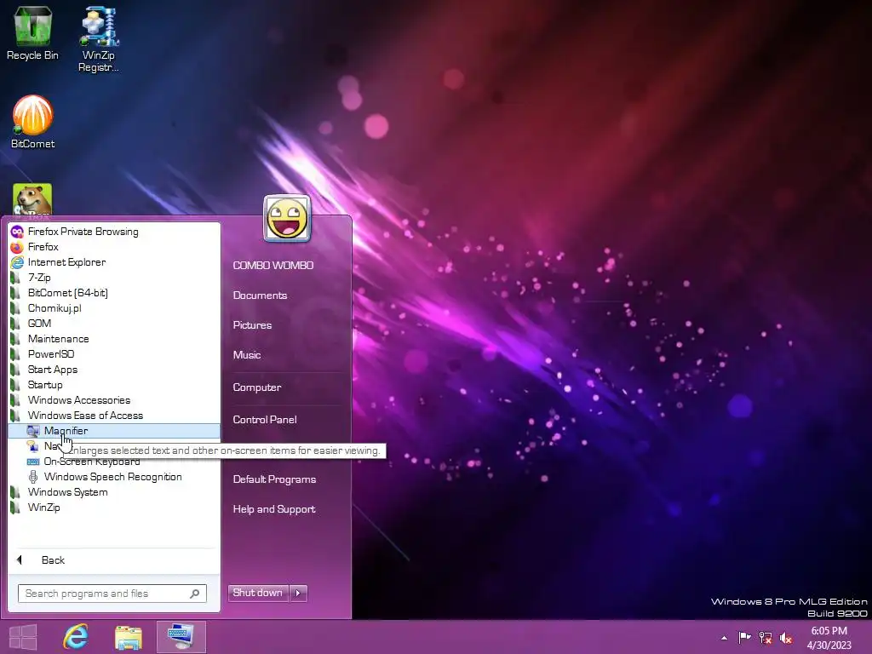Click the network status tray icon

pos(766,638)
